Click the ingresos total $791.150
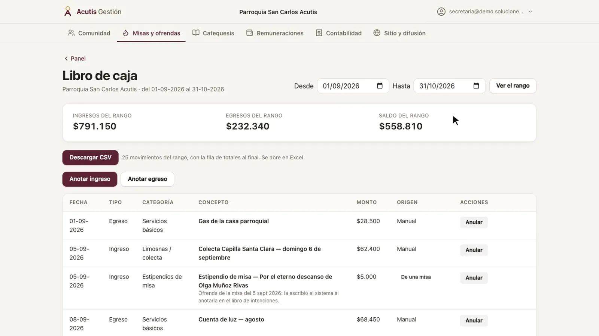Image resolution: width=599 pixels, height=336 pixels. coord(95,126)
